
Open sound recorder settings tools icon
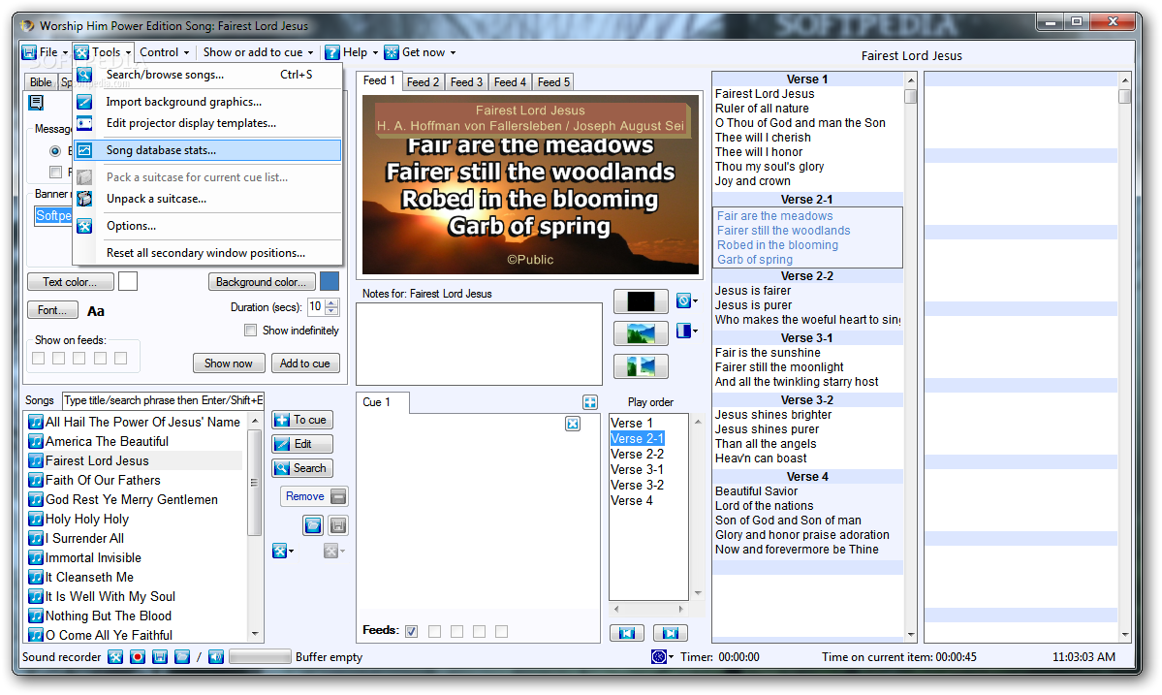pyautogui.click(x=115, y=657)
